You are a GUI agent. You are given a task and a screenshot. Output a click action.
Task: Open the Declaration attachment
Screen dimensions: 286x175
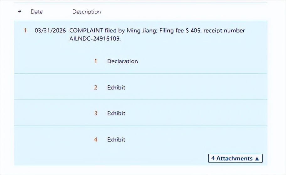(x=122, y=61)
